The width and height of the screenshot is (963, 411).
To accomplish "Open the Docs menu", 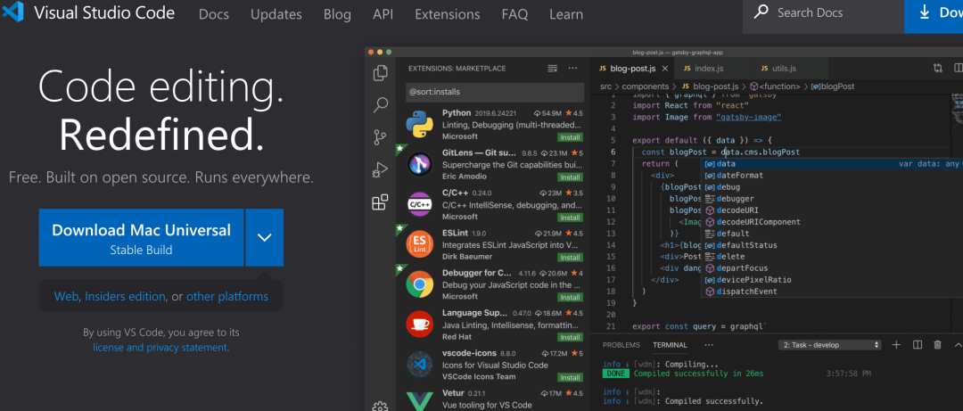I will click(213, 14).
